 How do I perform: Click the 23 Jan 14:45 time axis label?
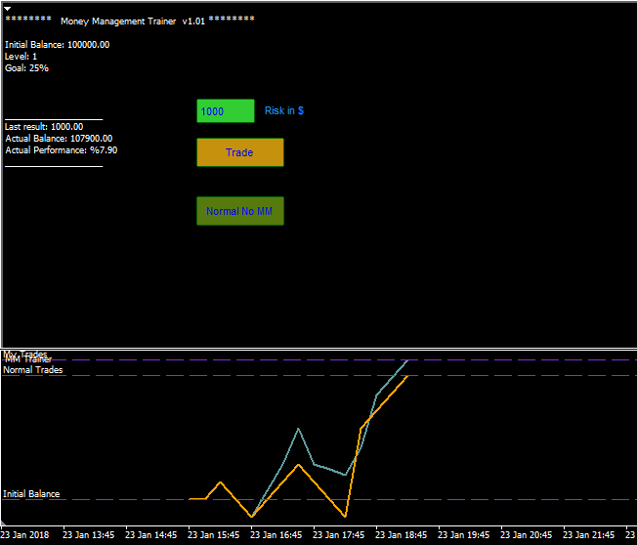pyautogui.click(x=150, y=535)
